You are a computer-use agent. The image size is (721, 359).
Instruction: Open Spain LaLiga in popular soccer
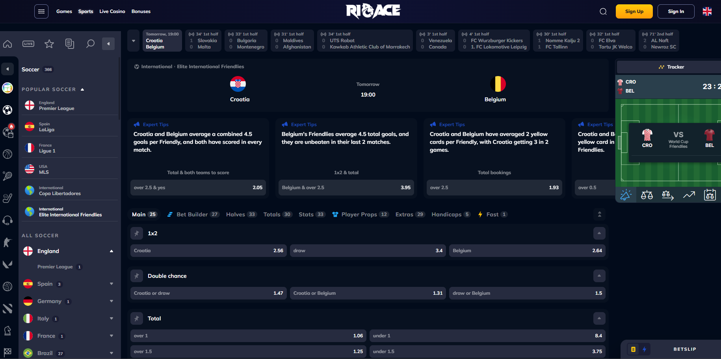tap(70, 127)
